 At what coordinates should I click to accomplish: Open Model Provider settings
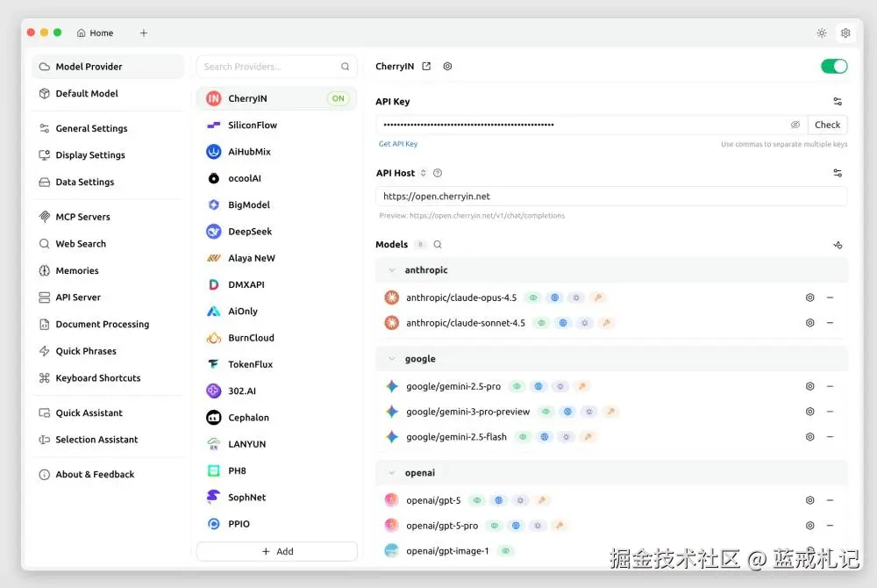coord(108,67)
